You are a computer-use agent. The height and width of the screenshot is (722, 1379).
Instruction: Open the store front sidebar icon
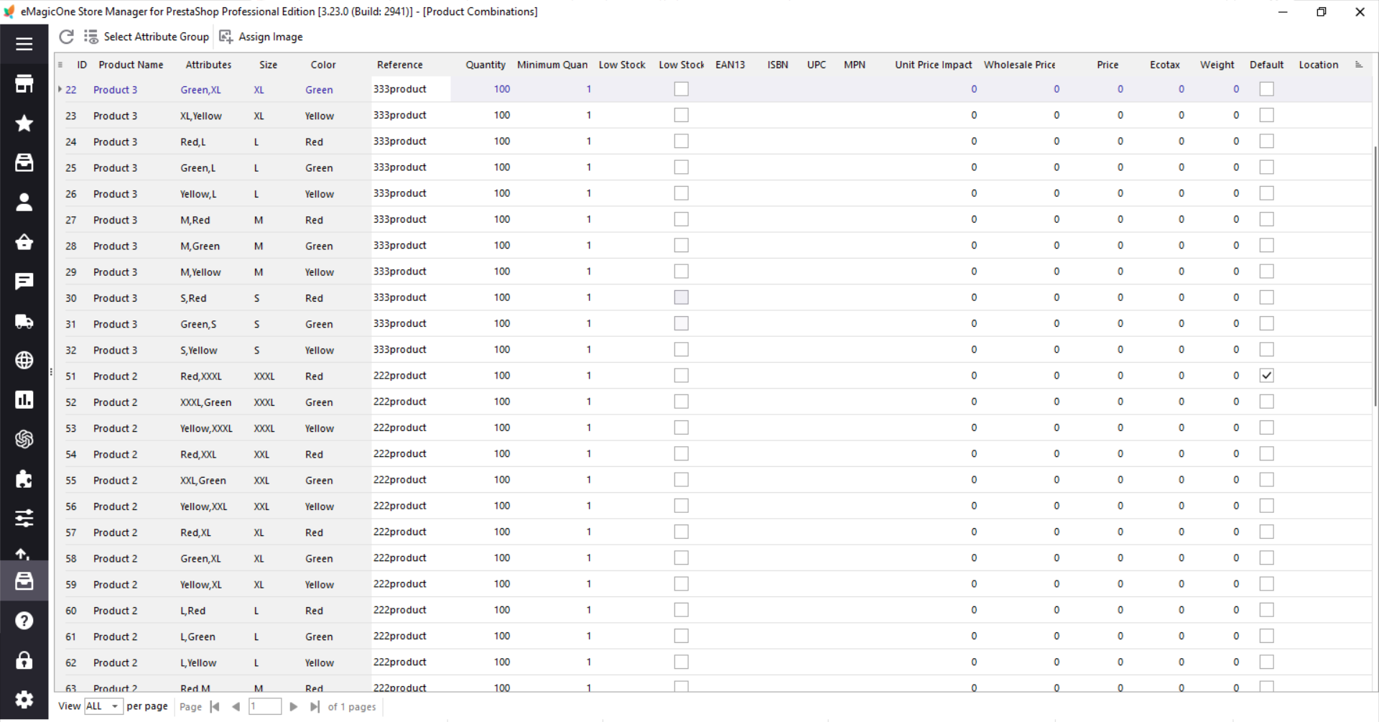[x=24, y=84]
